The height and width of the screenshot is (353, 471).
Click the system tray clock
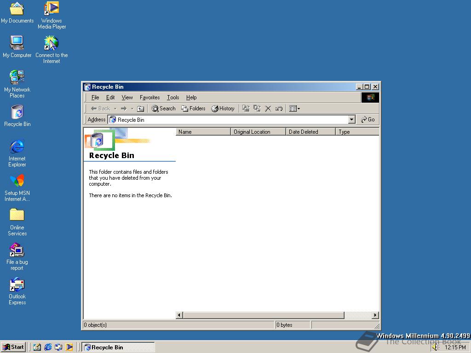(455, 347)
